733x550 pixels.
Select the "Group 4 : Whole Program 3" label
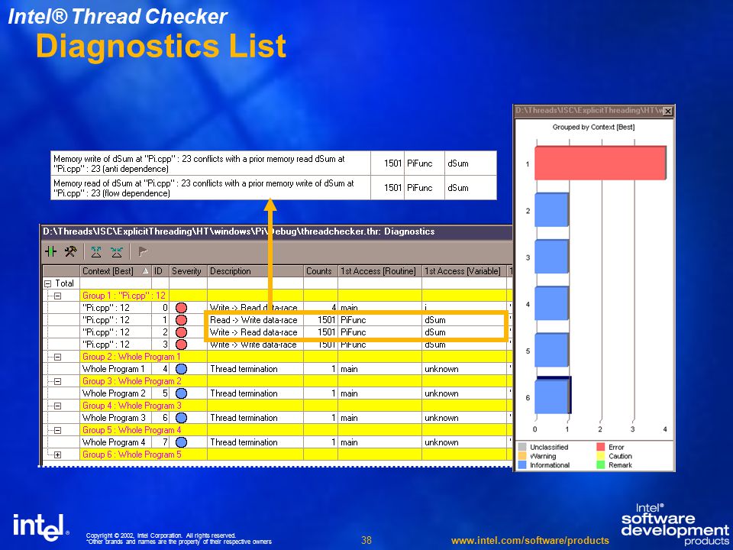(131, 406)
